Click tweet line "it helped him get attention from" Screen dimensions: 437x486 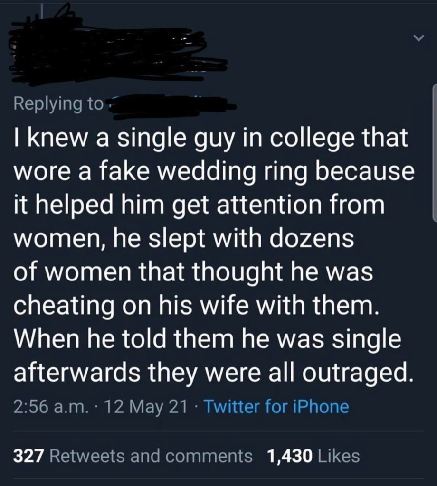[199, 206]
